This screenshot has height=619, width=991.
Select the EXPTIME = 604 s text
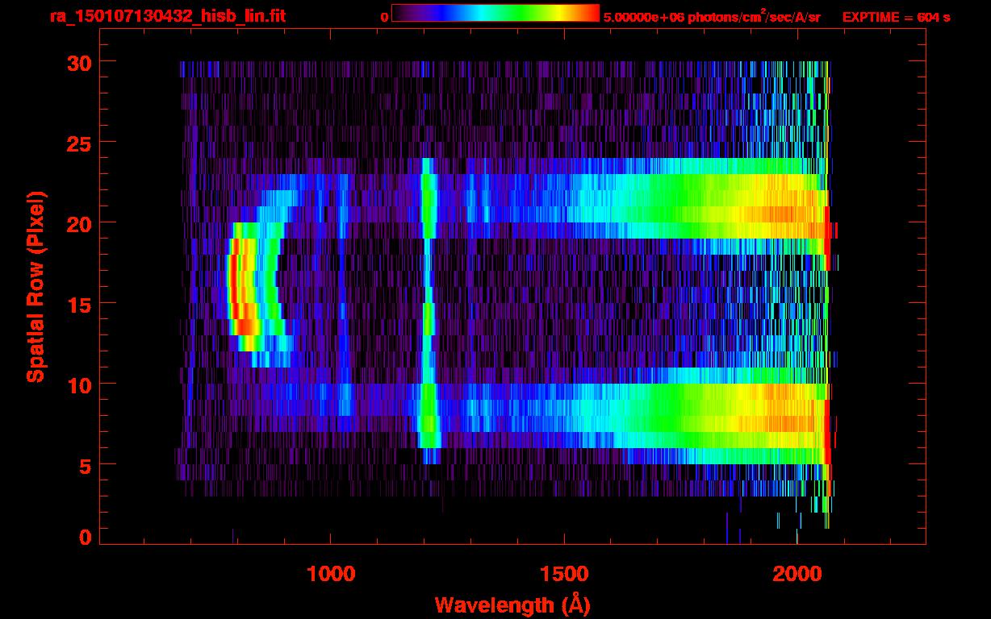click(896, 17)
